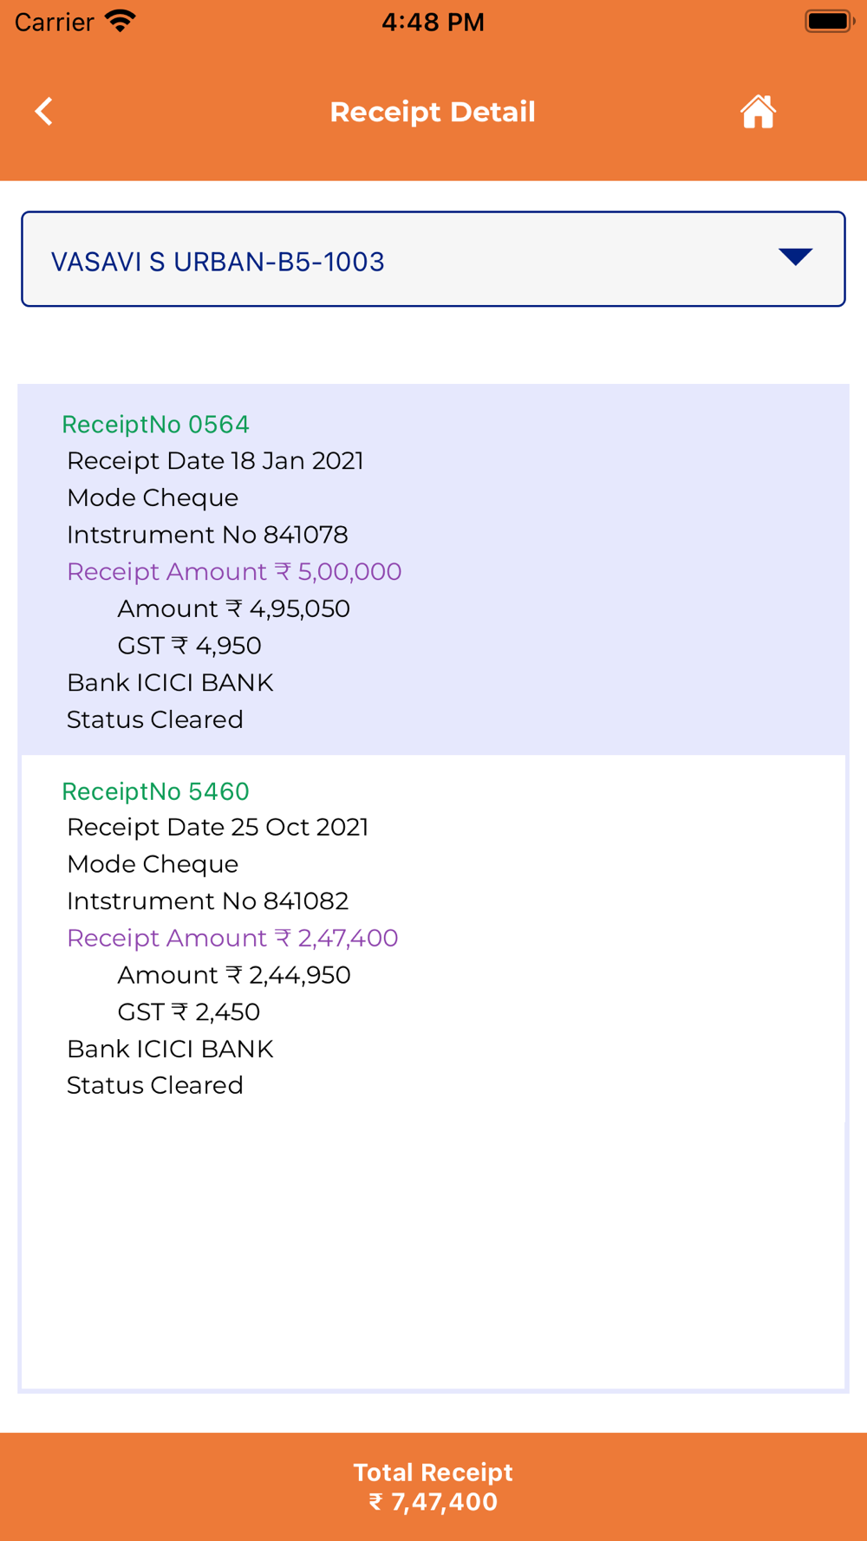Tap the Wi-Fi status icon
Viewport: 867px width, 1541px height.
tap(121, 22)
